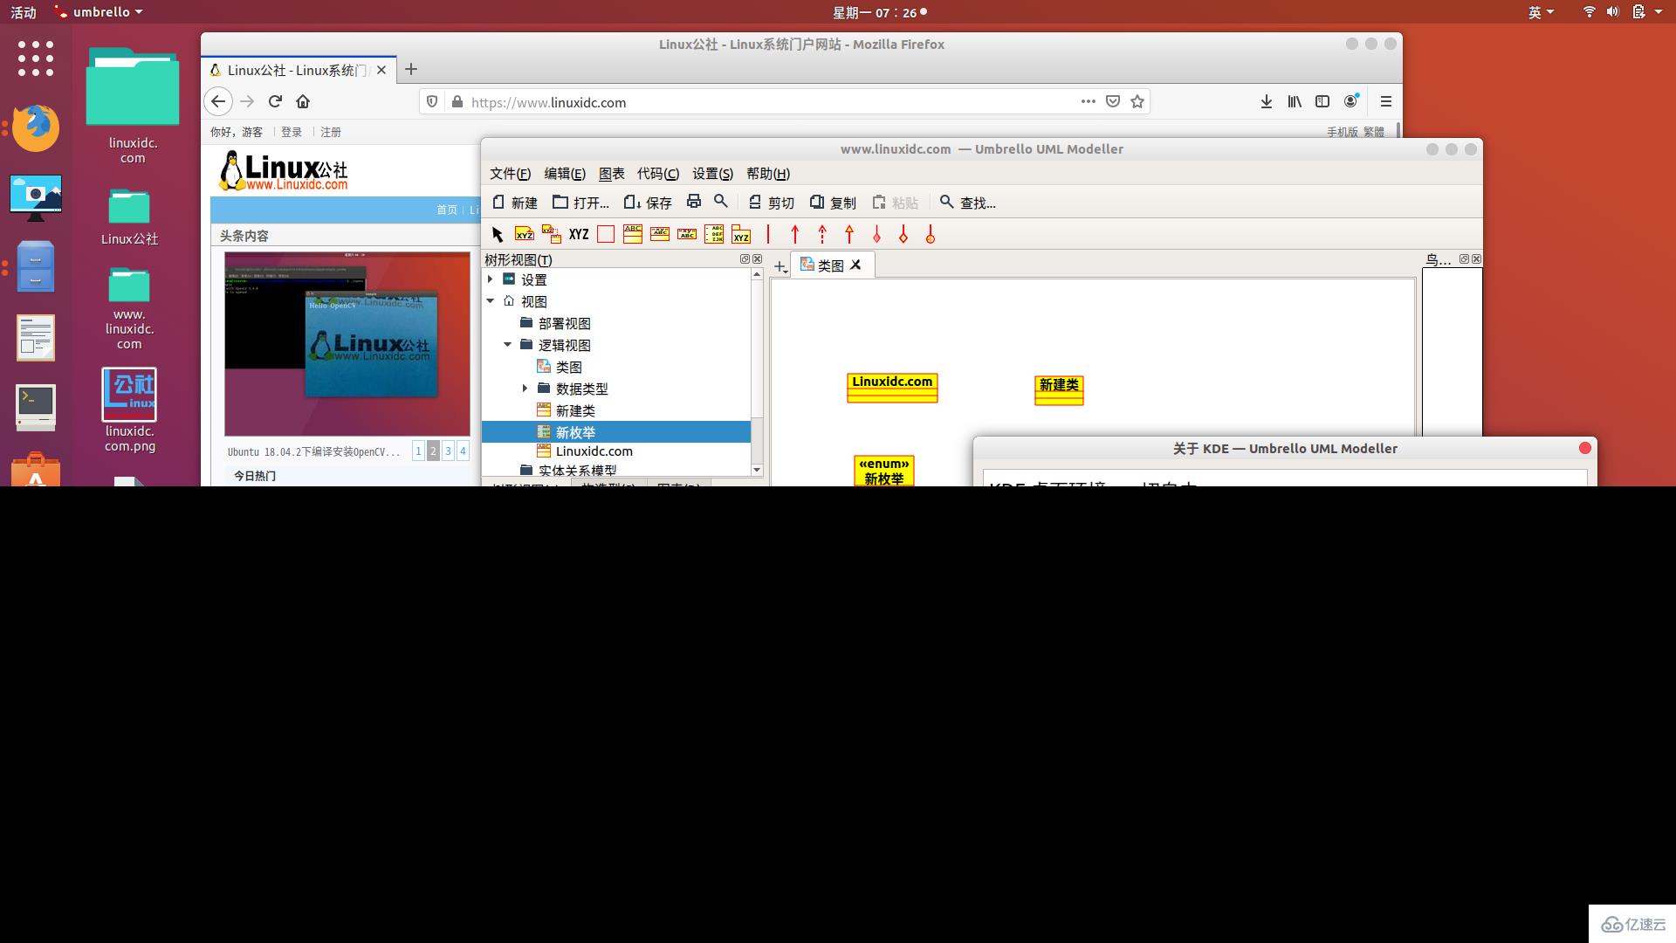Choose the dashed red arrow dependency tool
The height and width of the screenshot is (943, 1676).
[x=822, y=234]
